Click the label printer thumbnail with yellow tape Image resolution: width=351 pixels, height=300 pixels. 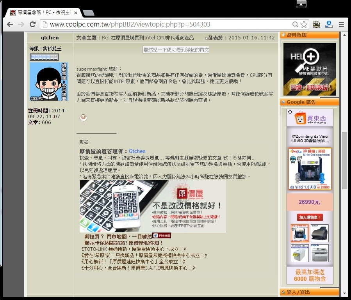[300, 253]
